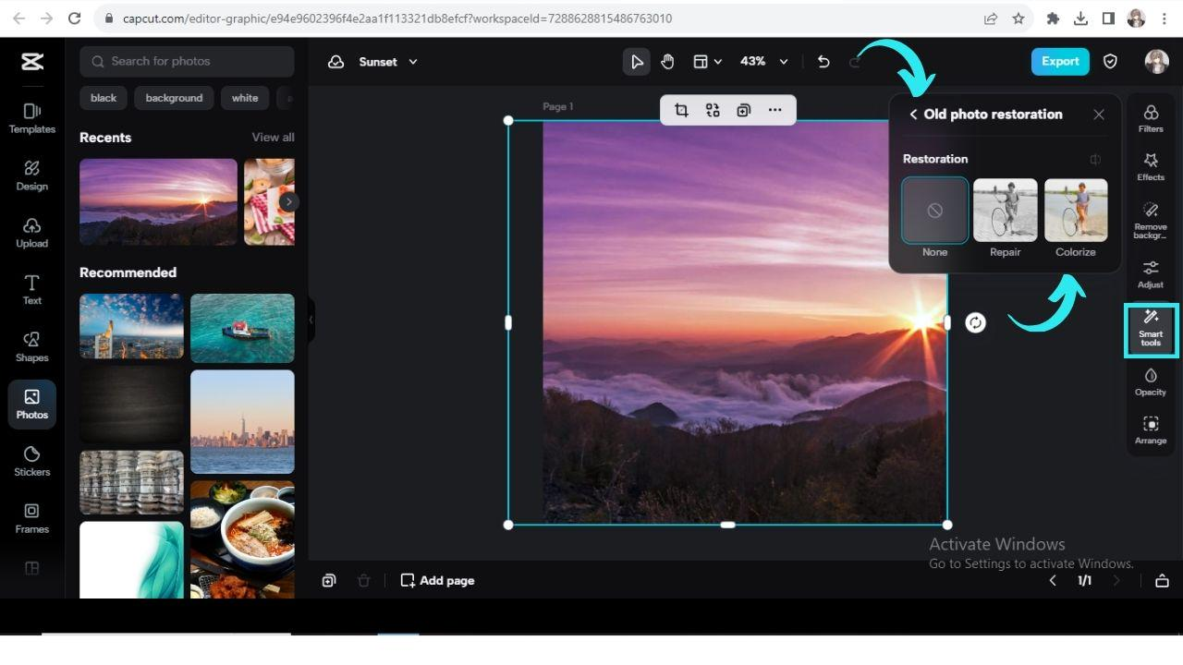Viewport: 1183px width, 665px height.
Task: Click the Add page button
Action: [x=437, y=581]
